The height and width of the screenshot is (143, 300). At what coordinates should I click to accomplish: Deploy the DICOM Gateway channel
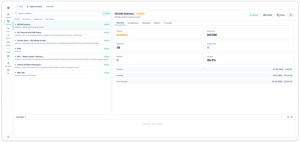(254, 15)
